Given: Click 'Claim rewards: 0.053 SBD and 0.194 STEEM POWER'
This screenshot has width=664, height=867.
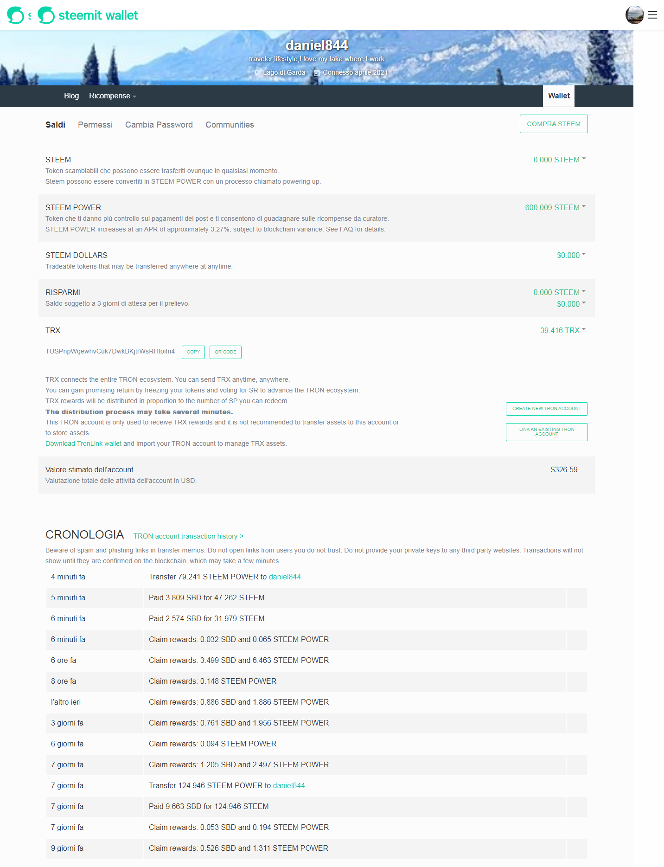Looking at the screenshot, I should pyautogui.click(x=239, y=827).
